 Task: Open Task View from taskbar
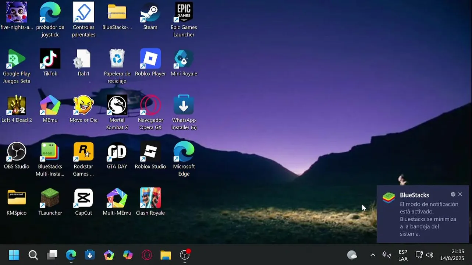click(52, 255)
